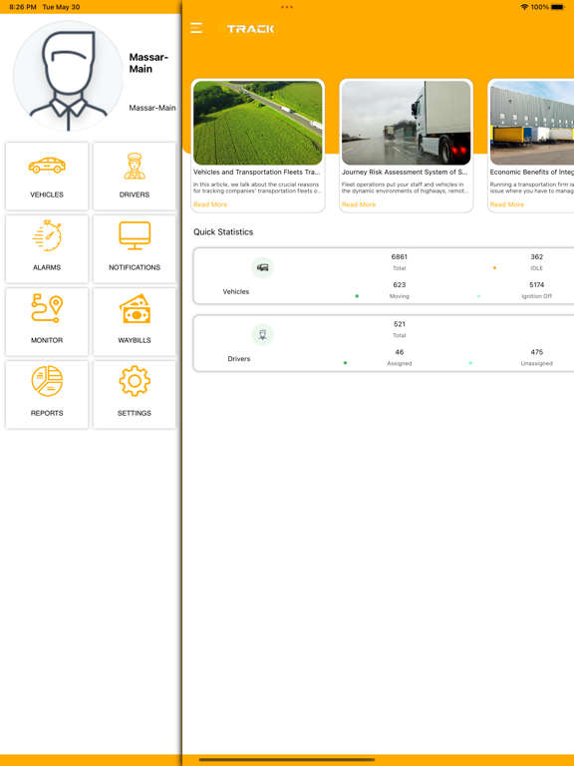Click the DRIVERS tile label
Image resolution: width=574 pixels, height=766 pixels.
(x=135, y=194)
